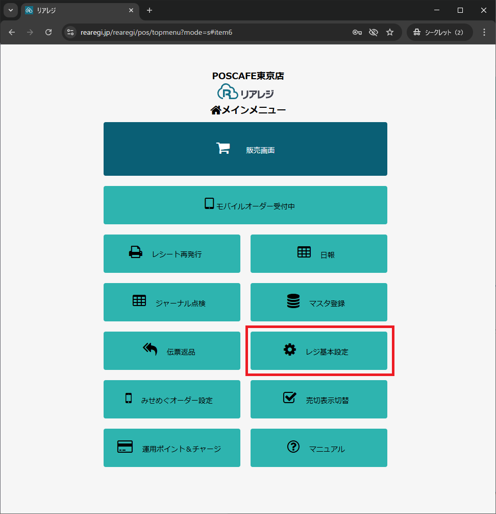The width and height of the screenshot is (496, 514).
Task: Click the シークレット (2) incognito indicator
Action: click(440, 32)
